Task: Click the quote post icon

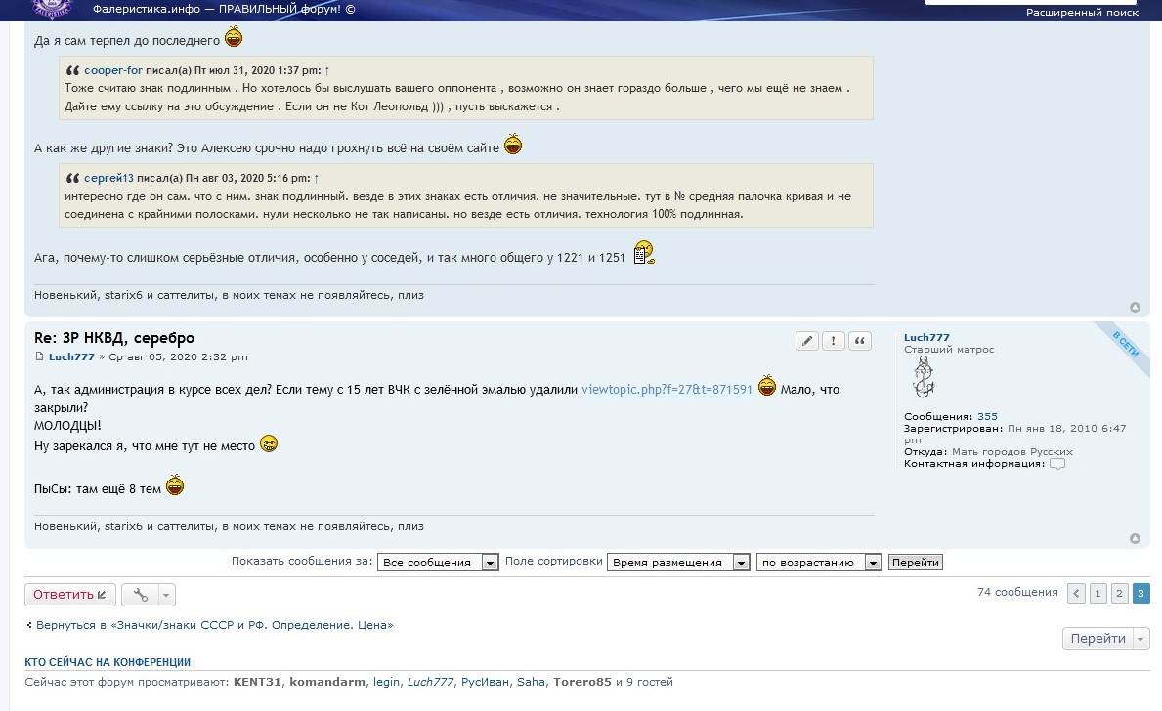Action: coord(860,341)
